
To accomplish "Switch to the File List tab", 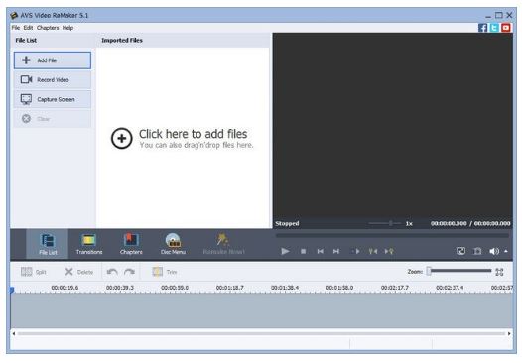I will coord(48,244).
